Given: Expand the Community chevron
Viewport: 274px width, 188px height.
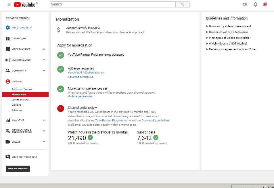Looking at the screenshot, I should pos(44,71).
